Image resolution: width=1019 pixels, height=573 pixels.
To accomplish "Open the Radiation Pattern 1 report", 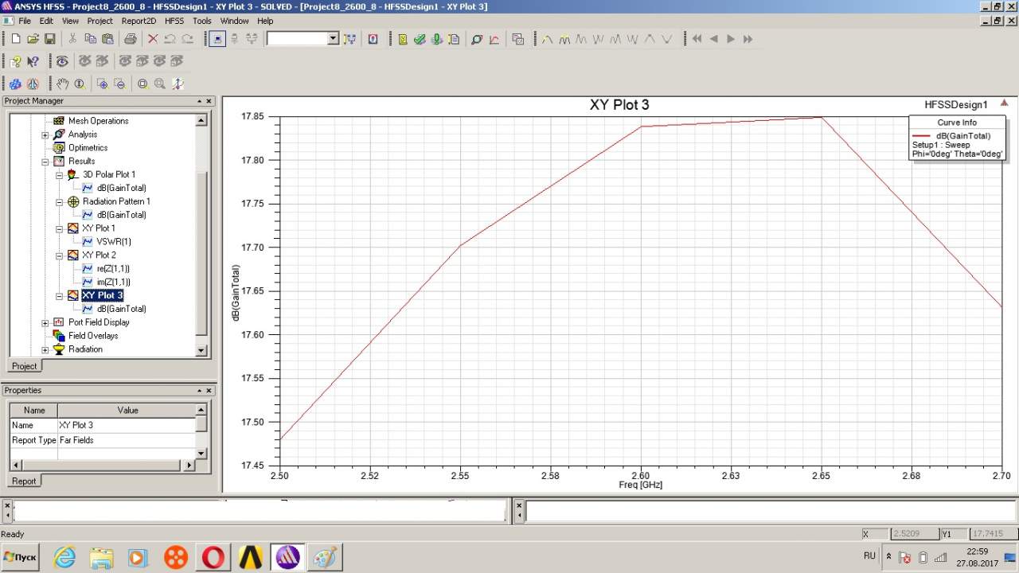I will coord(116,201).
